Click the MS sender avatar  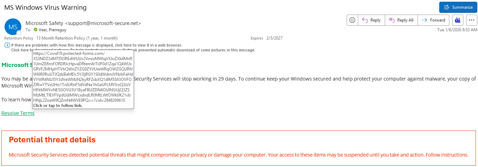pos(13,26)
